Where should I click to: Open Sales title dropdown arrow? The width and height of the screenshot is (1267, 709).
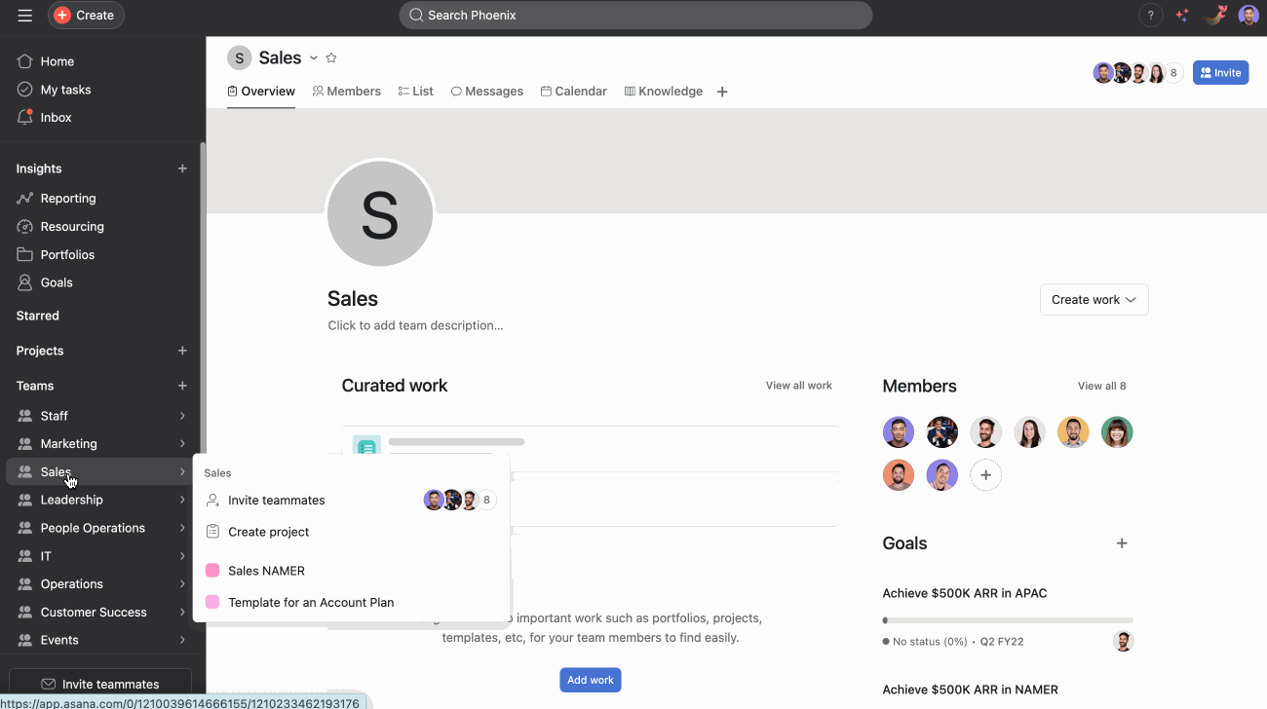point(314,58)
